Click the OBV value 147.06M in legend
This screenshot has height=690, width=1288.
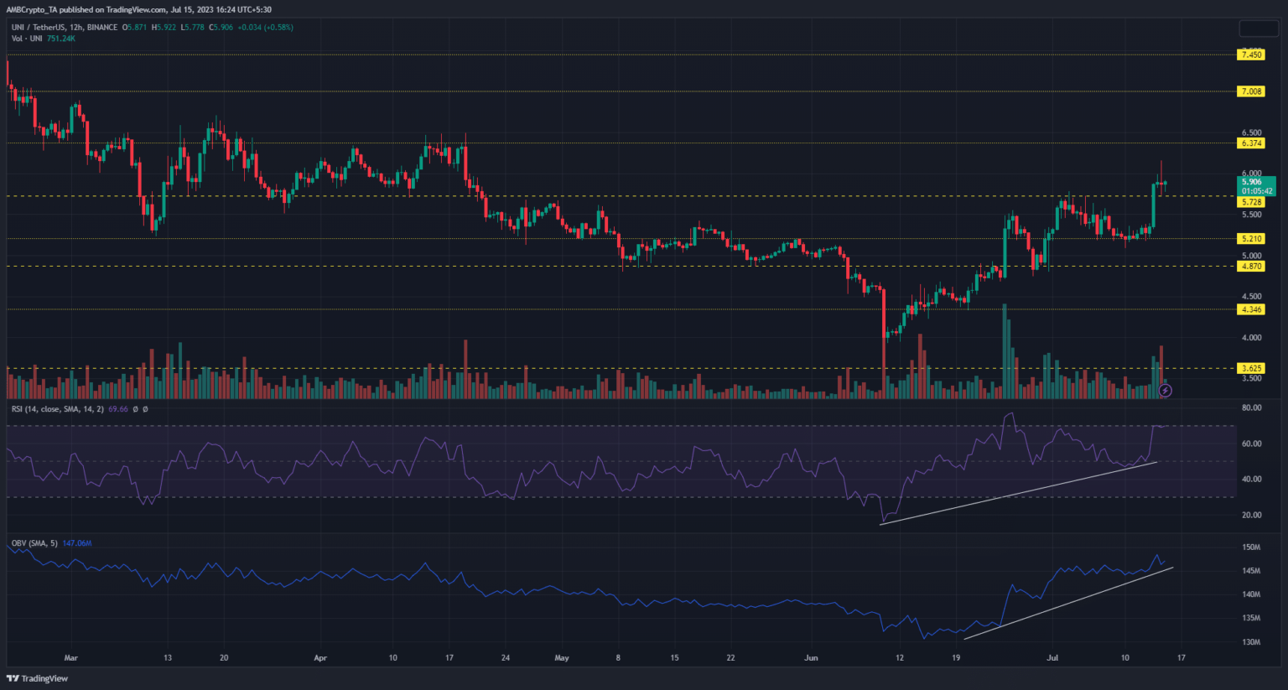pos(77,543)
